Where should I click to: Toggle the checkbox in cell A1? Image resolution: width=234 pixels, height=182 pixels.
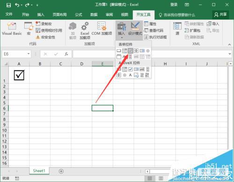[19, 75]
